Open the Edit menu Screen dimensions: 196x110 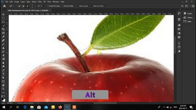11,2
